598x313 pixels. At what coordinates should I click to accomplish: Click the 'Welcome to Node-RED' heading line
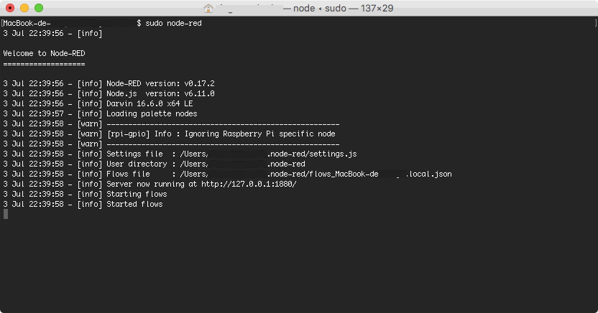pos(45,53)
